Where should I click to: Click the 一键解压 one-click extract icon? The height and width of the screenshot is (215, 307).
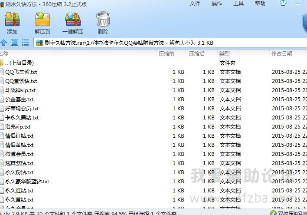(73, 19)
